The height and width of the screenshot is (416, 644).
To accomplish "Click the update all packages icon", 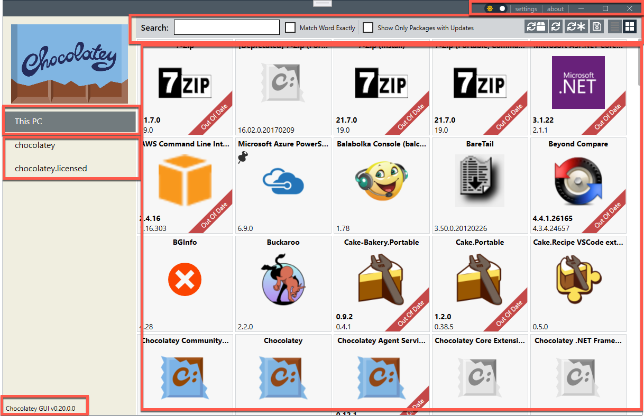I will (576, 27).
